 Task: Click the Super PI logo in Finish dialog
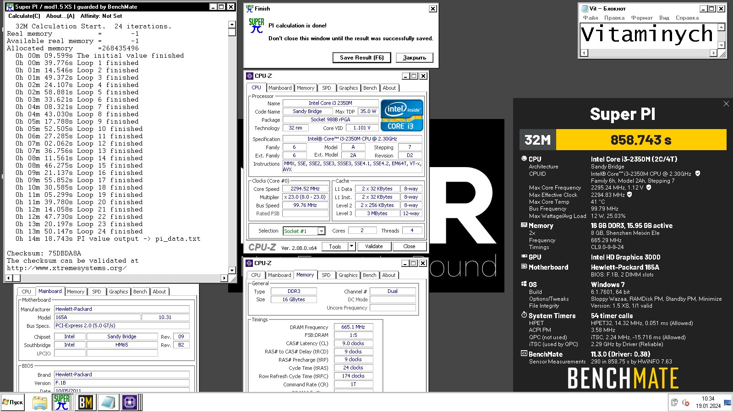pos(257,26)
